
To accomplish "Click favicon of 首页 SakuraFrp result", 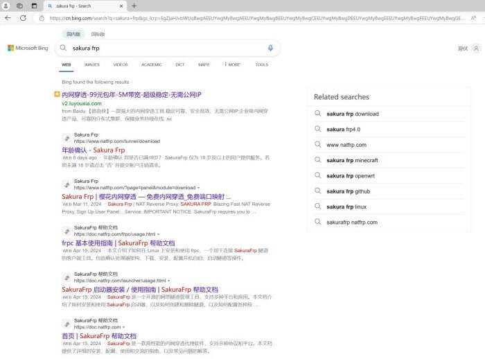I will [x=67, y=324].
